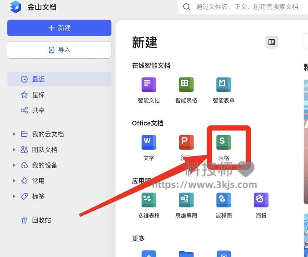Click the 更多 section heading
Screen dimensions: 308x257
[x=138, y=238]
